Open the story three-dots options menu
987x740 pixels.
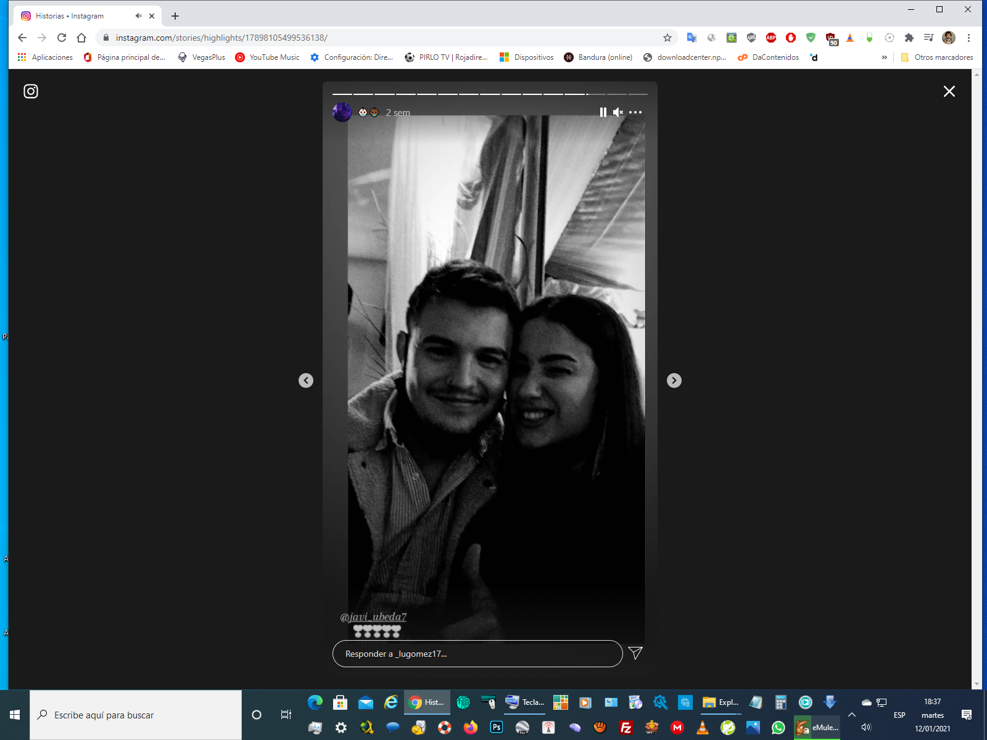635,112
